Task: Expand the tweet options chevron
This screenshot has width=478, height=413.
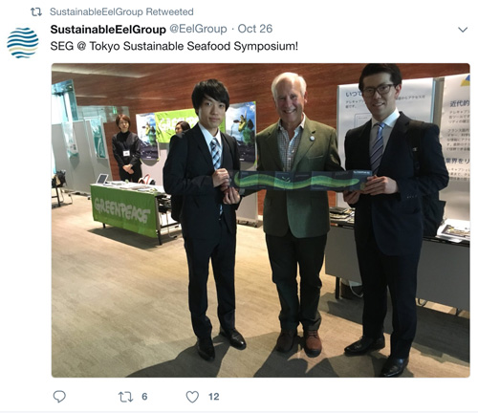Action: 463,30
